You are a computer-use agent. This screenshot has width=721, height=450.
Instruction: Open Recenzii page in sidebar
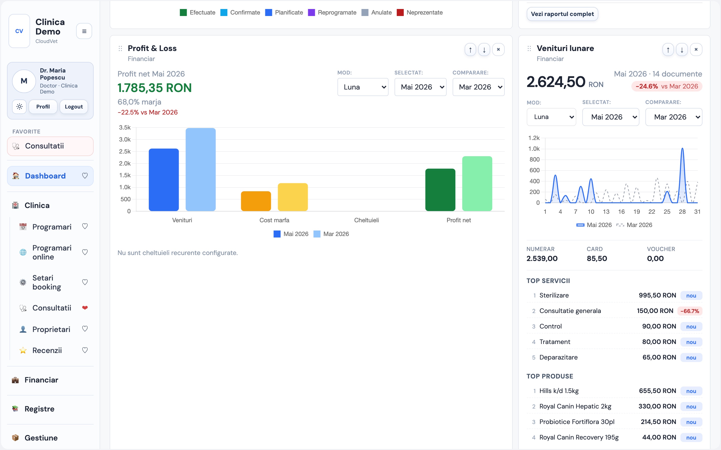[47, 350]
